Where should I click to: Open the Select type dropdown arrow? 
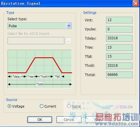pyautogui.click(x=69, y=26)
